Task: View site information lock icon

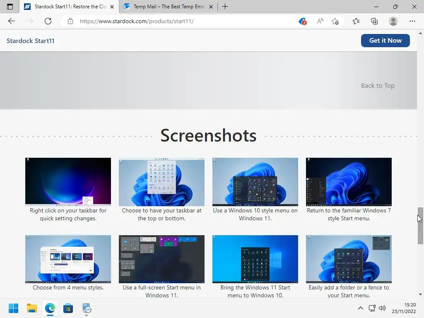Action: [70, 21]
